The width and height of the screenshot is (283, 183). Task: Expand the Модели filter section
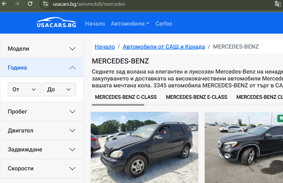42,49
